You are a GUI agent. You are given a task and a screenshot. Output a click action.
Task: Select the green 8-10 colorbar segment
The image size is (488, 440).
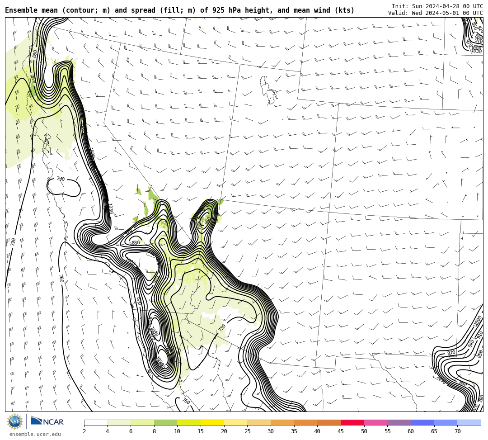click(165, 422)
